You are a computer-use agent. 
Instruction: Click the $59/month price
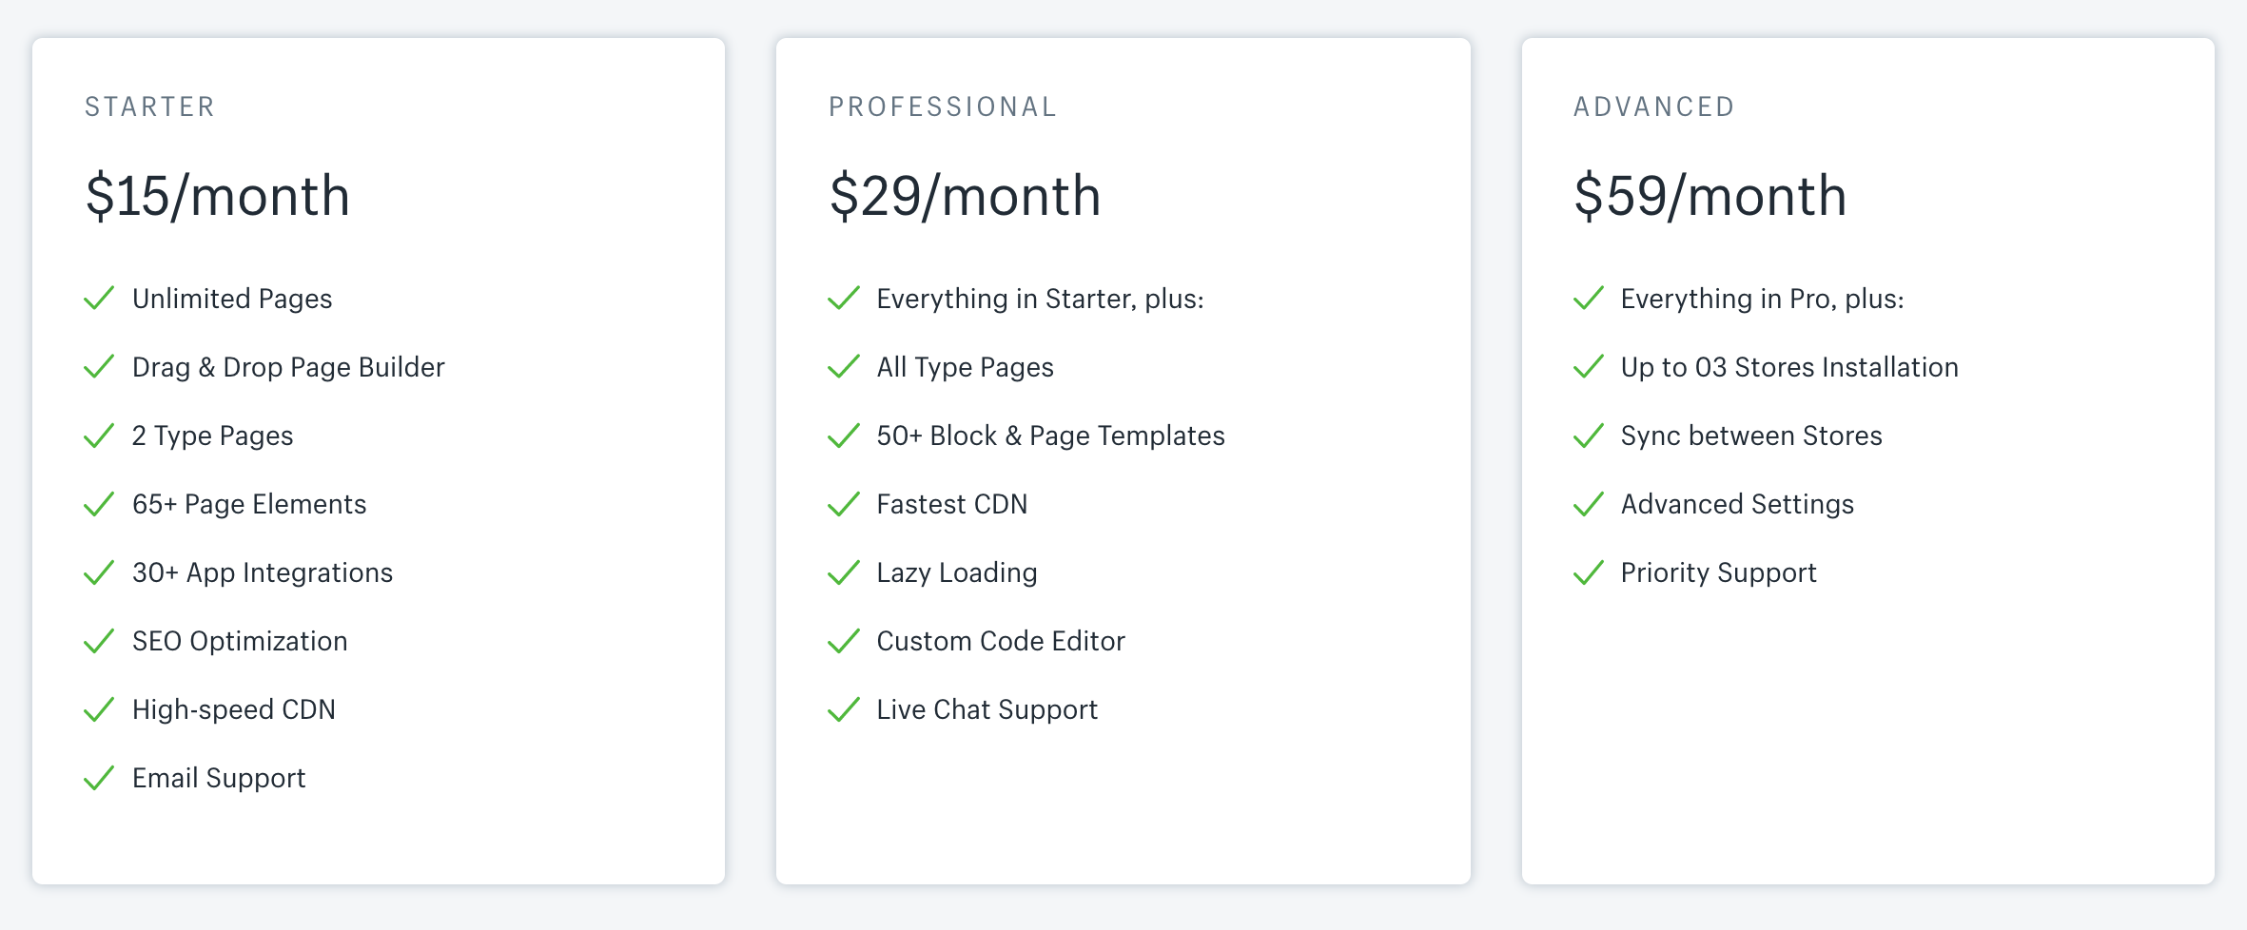(1710, 196)
